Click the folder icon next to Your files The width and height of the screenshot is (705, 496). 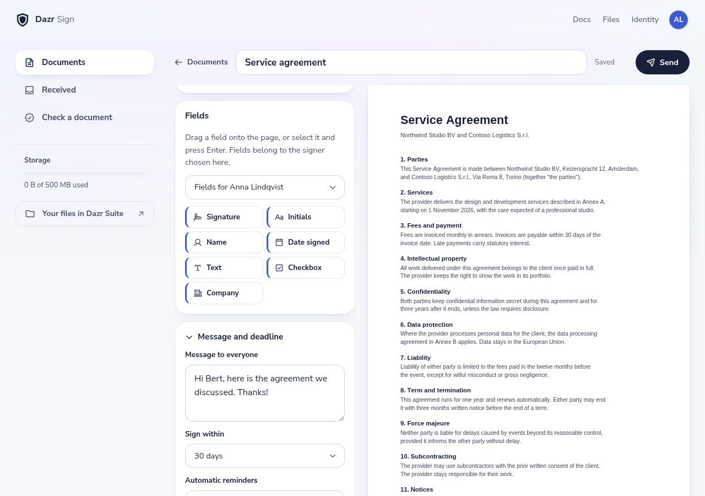point(30,214)
